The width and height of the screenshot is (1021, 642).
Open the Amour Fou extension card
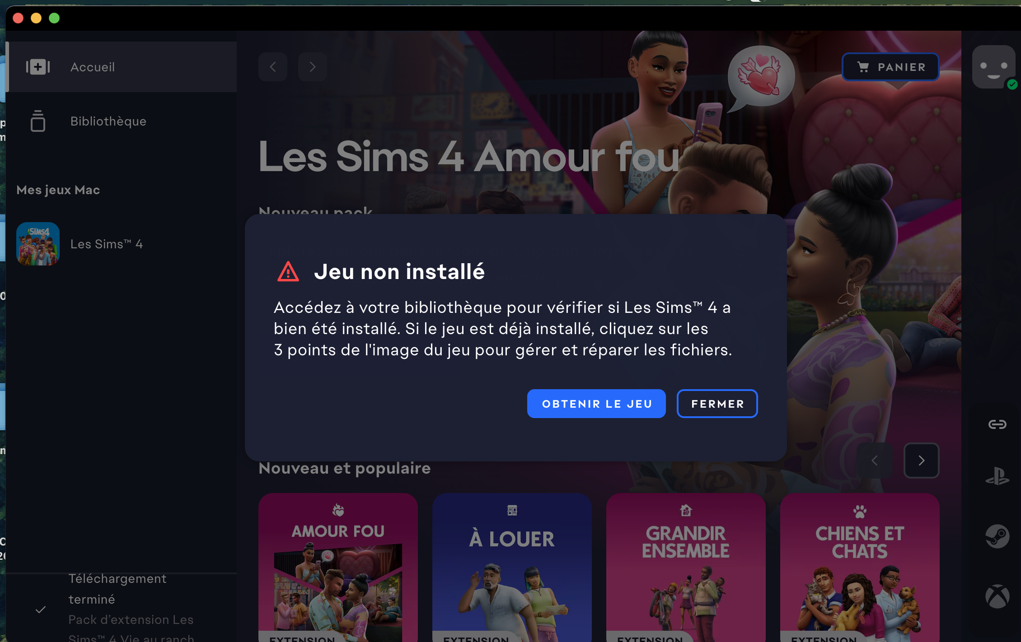(338, 568)
